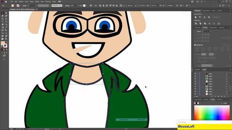Screen dimensions: 232x130
Task: Switch to Transform panel tab
Action: 197,27
